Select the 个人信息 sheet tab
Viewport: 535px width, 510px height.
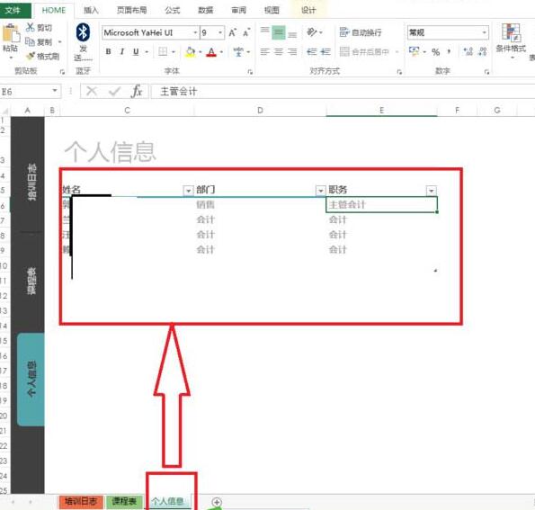coord(167,501)
